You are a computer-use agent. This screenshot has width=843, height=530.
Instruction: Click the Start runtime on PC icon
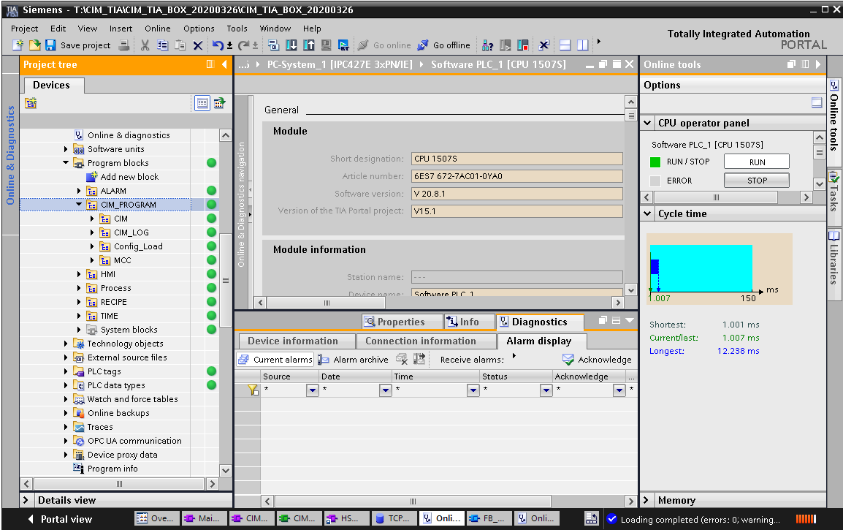coord(343,45)
